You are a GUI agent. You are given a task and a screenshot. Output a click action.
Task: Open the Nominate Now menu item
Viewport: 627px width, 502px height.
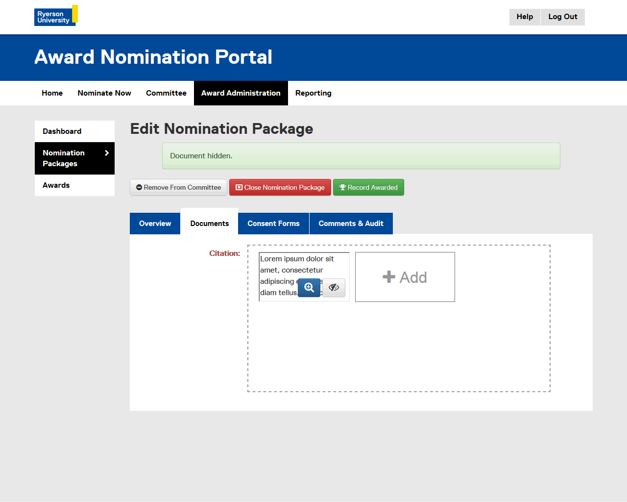click(x=104, y=93)
